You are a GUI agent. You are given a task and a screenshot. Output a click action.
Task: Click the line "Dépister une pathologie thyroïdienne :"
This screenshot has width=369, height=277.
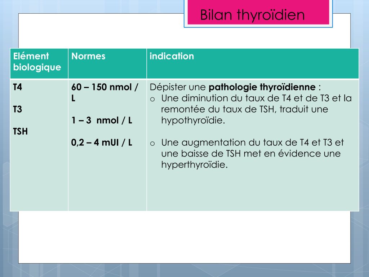[235, 87]
